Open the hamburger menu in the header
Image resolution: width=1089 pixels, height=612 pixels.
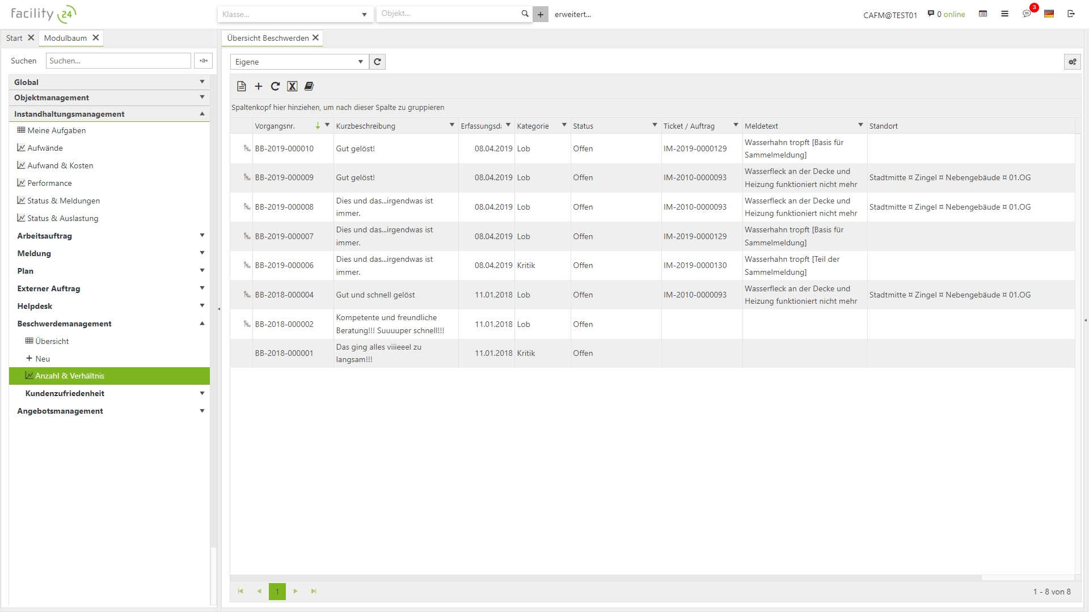point(1004,14)
